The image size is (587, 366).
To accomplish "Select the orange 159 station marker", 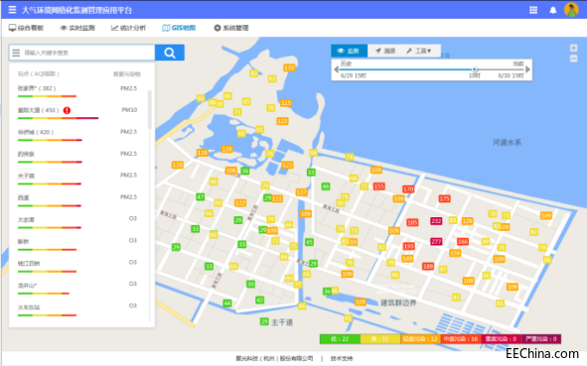I will (455, 253).
